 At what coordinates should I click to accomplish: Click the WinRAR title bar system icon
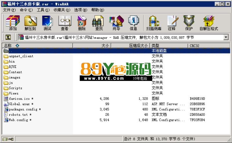4,4
